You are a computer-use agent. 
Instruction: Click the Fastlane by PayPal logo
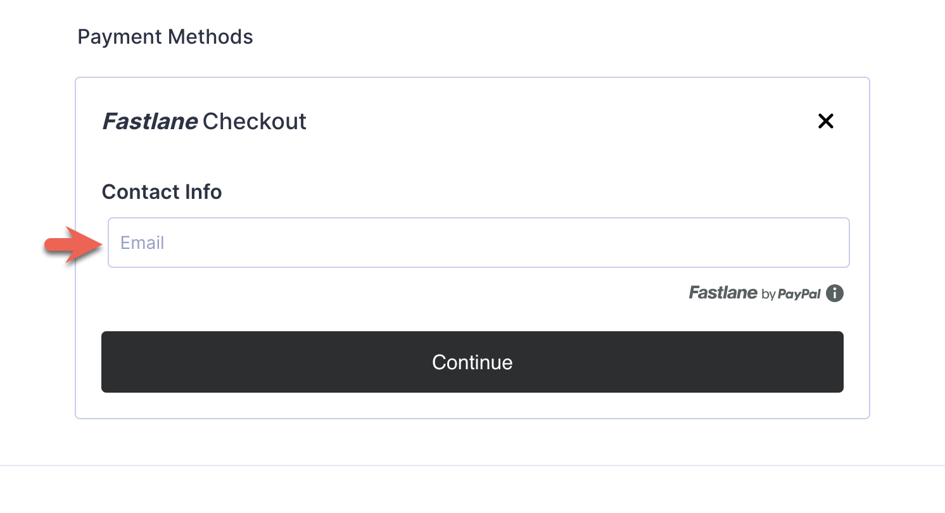point(754,293)
